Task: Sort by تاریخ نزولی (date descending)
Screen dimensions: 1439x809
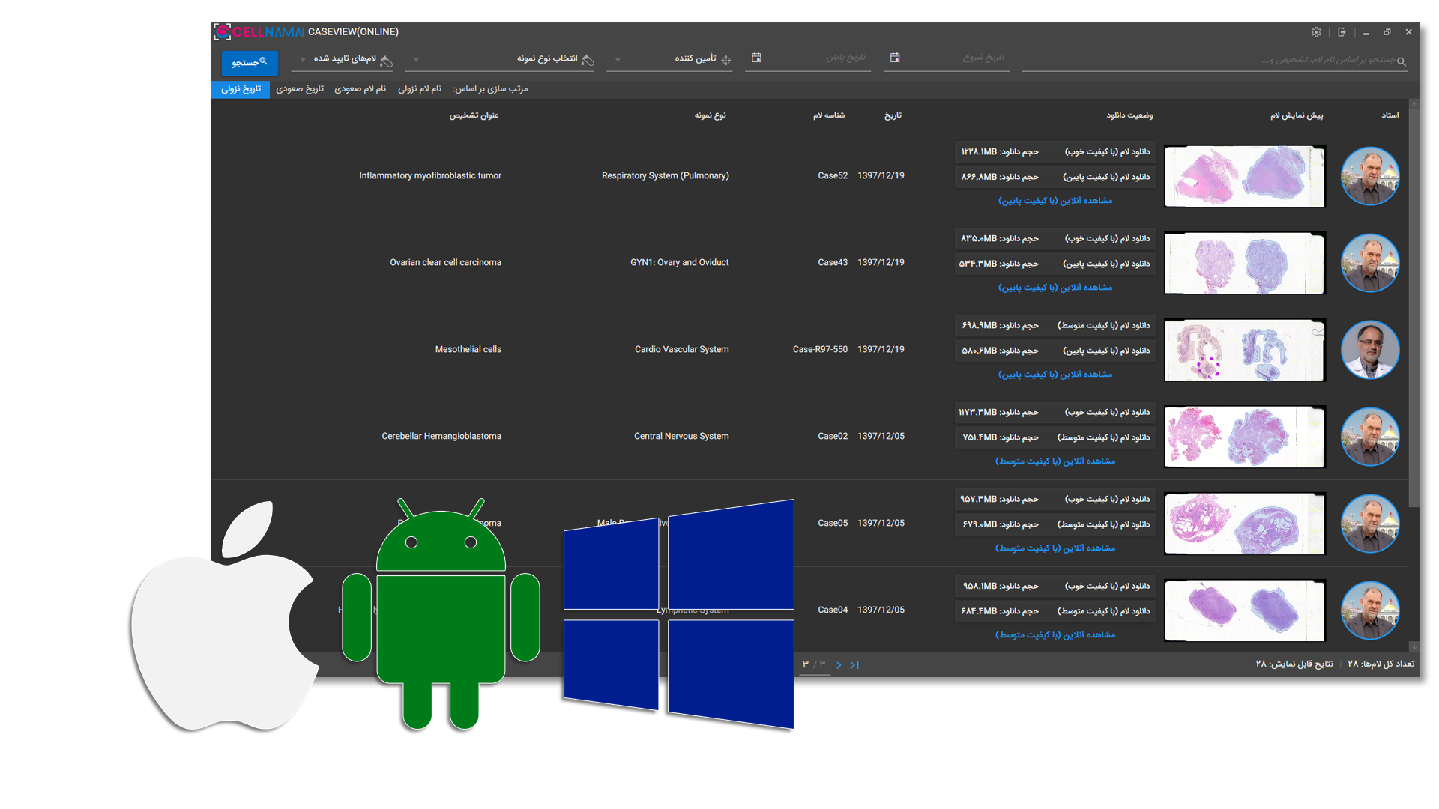Action: (241, 89)
